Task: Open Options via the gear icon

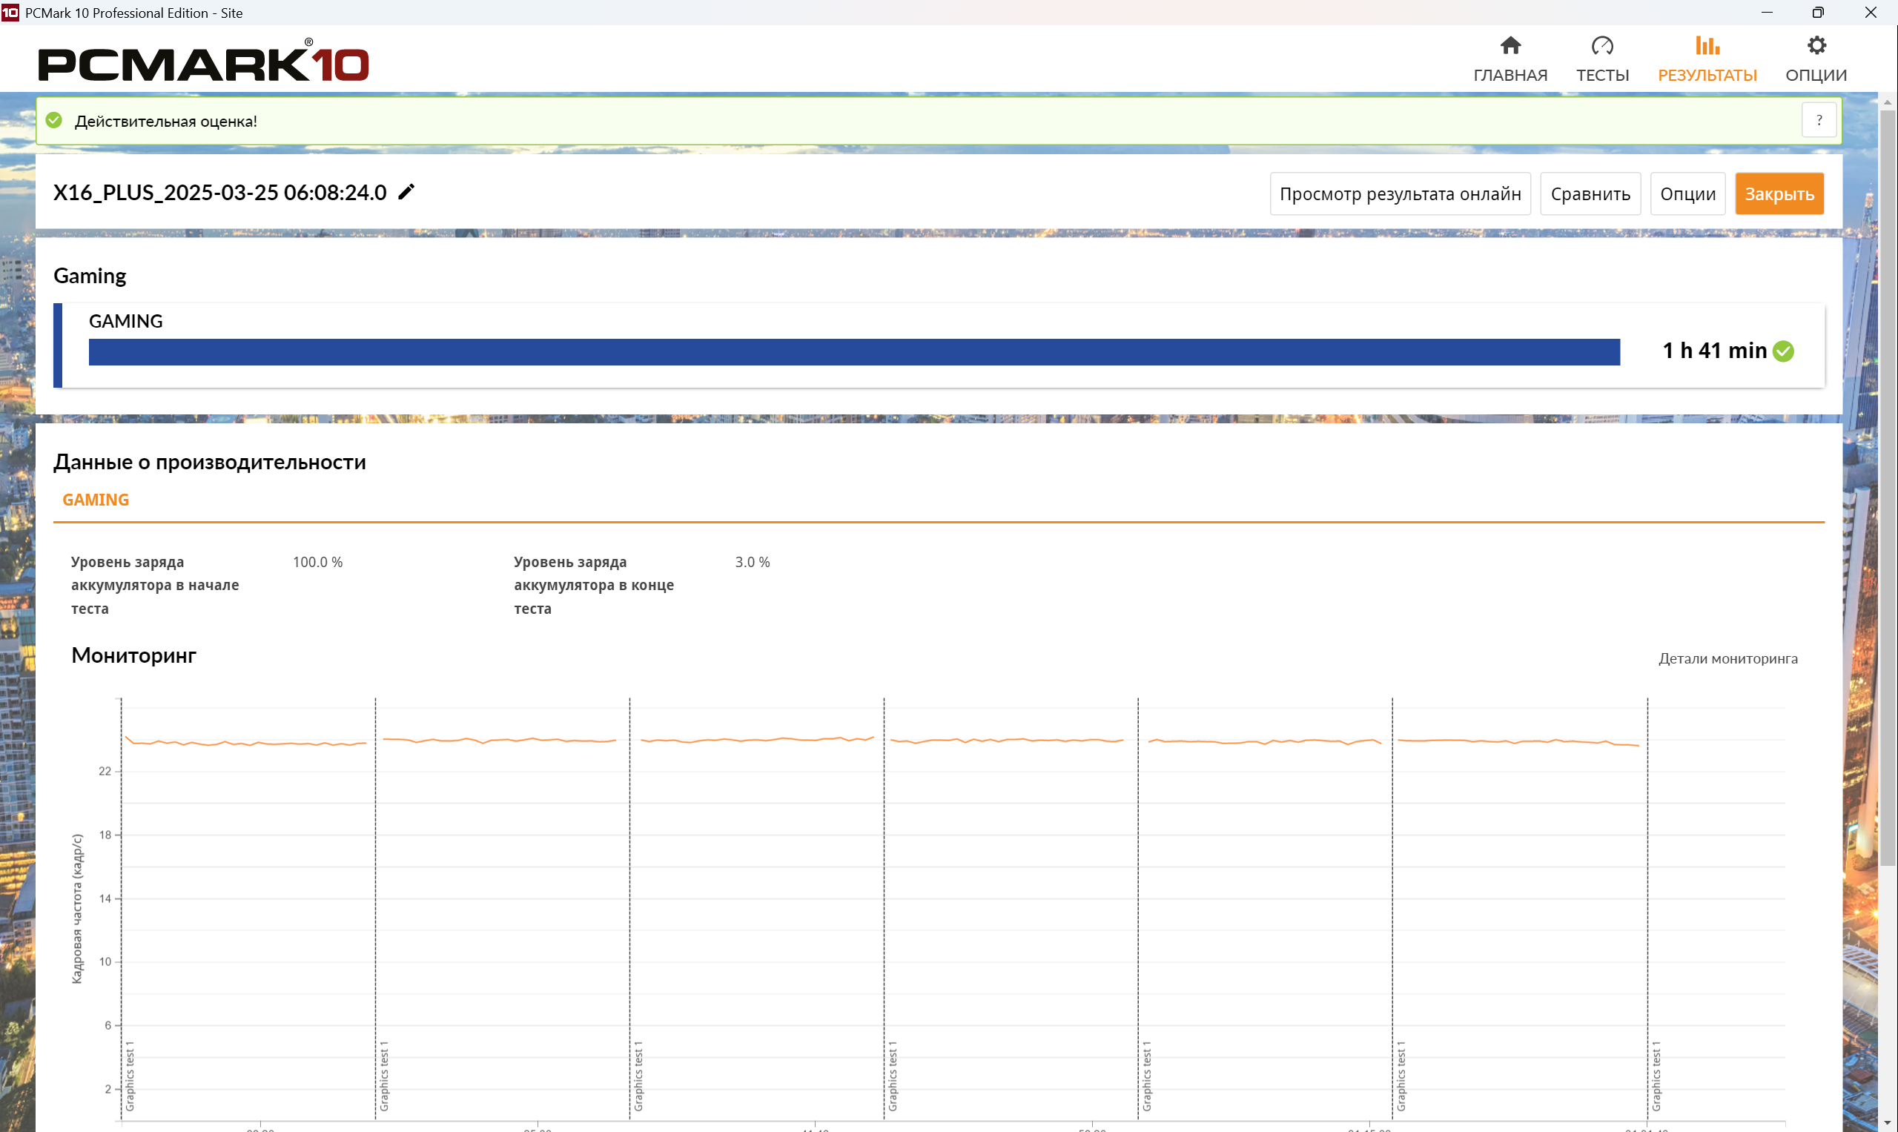Action: point(1816,46)
